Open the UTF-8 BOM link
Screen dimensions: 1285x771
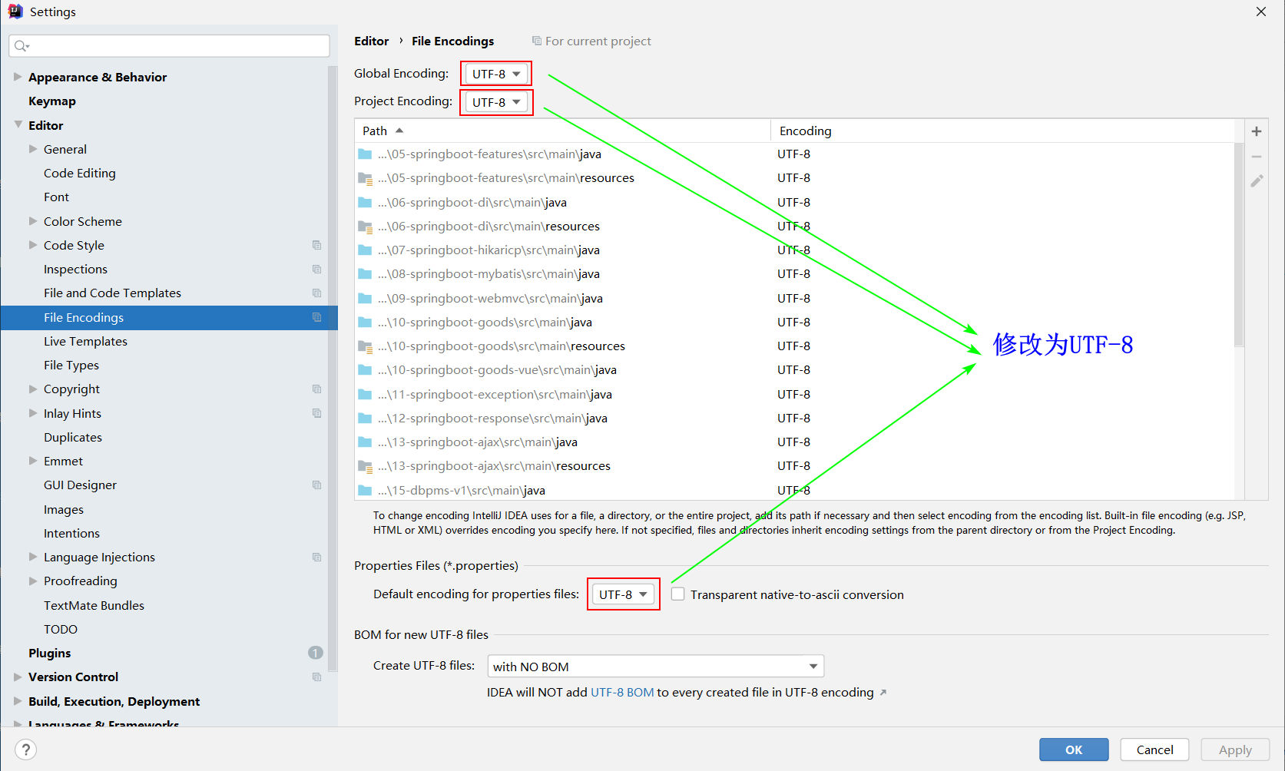click(622, 693)
